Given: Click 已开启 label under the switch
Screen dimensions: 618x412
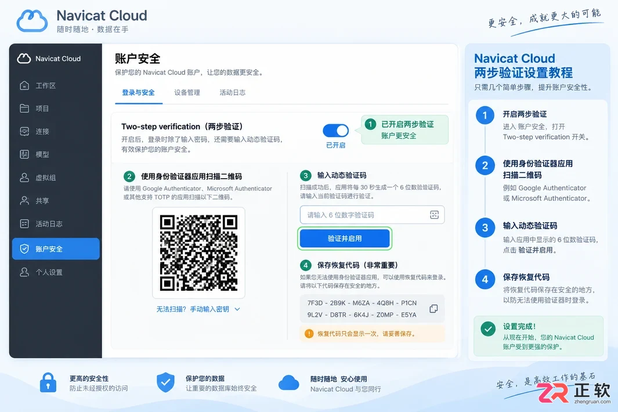Looking at the screenshot, I should point(336,145).
